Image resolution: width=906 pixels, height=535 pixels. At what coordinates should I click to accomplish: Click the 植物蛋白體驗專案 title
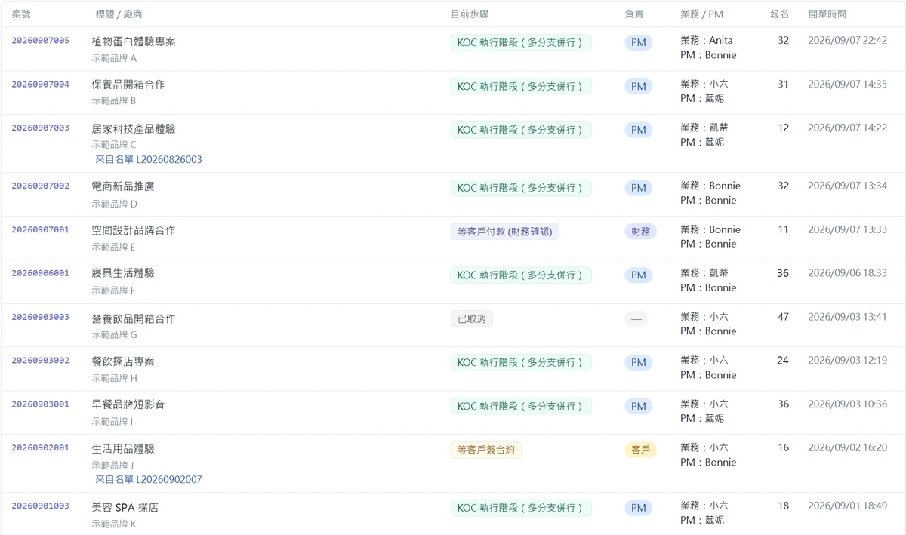(134, 42)
